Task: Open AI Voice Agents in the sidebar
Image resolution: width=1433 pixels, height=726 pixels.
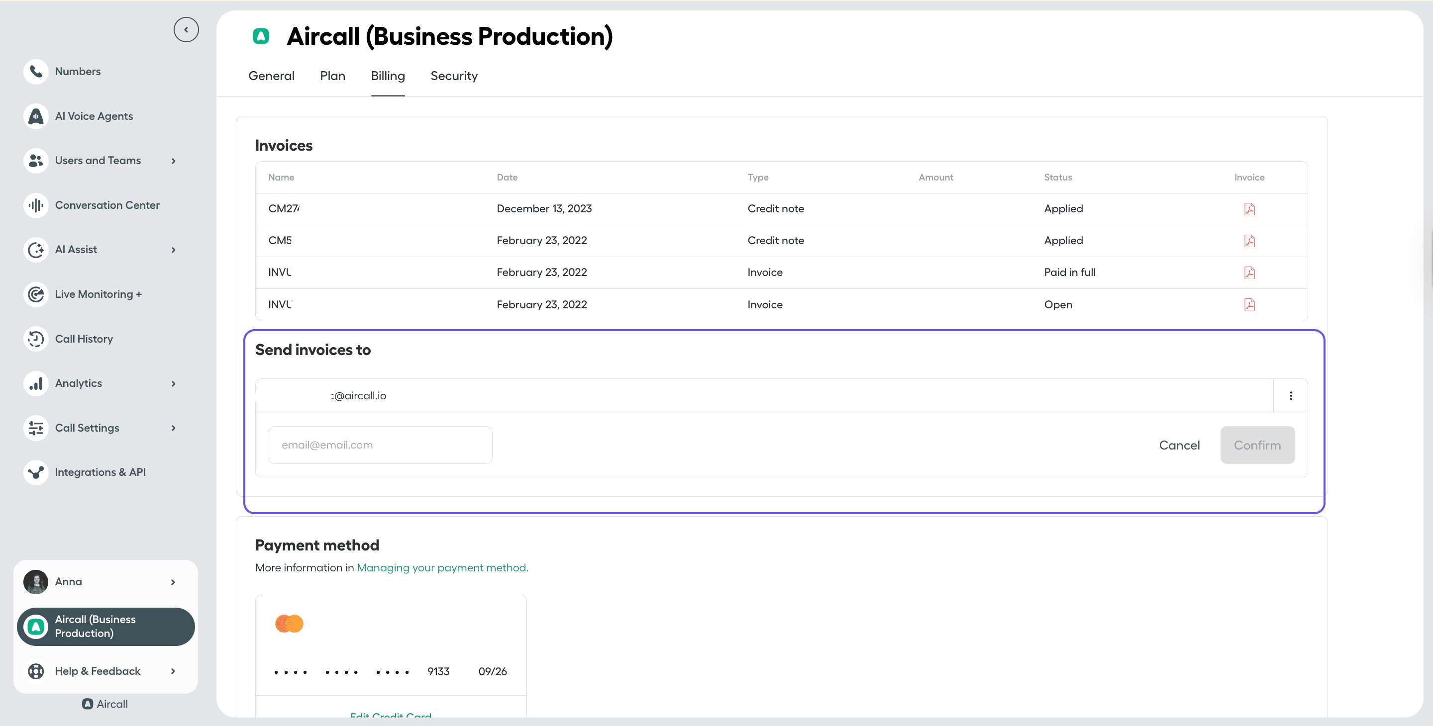Action: coord(94,116)
